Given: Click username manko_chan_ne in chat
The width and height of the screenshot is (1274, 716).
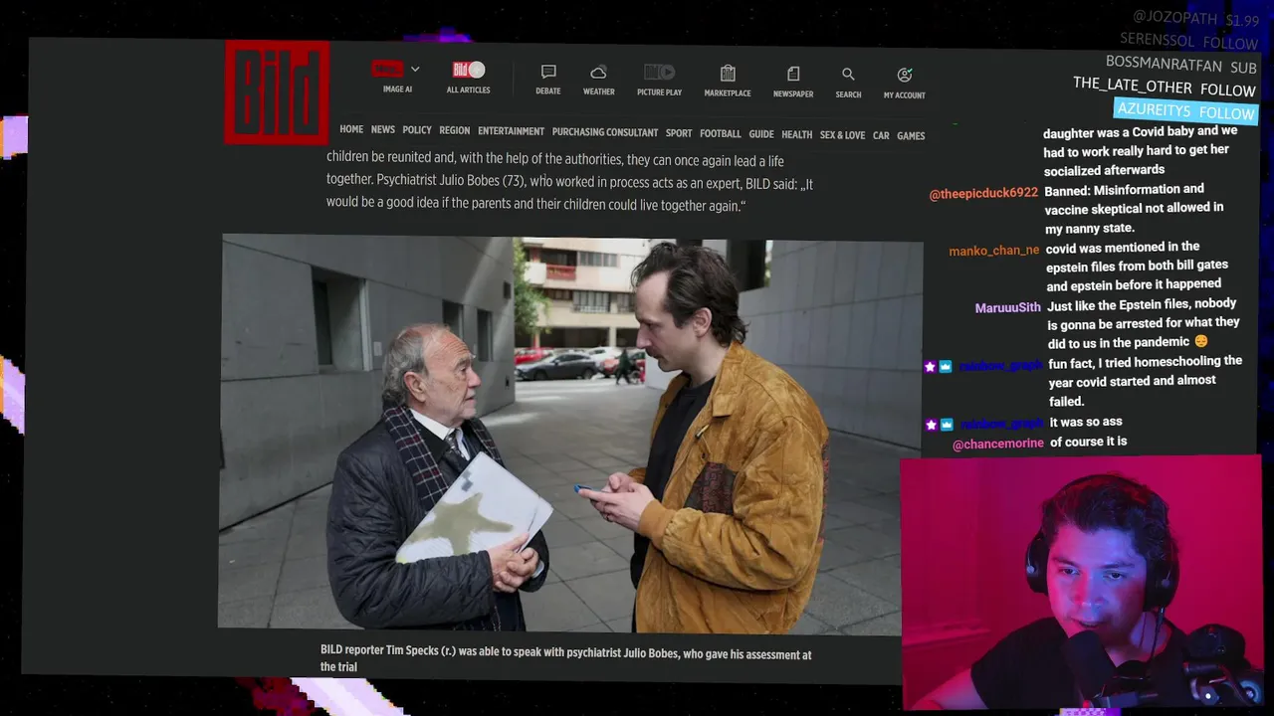Looking at the screenshot, I should coord(993,251).
